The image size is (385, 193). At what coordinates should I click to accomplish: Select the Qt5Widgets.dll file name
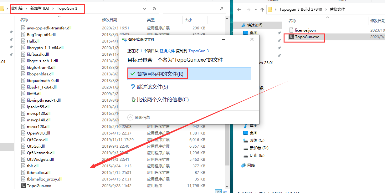[40, 159]
